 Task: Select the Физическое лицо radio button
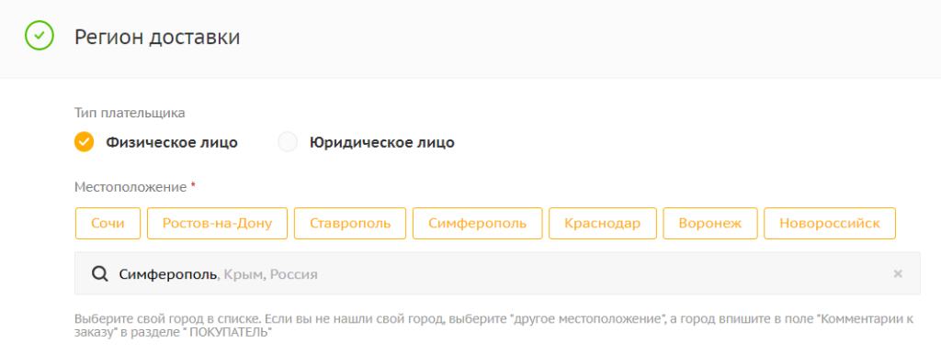point(84,142)
